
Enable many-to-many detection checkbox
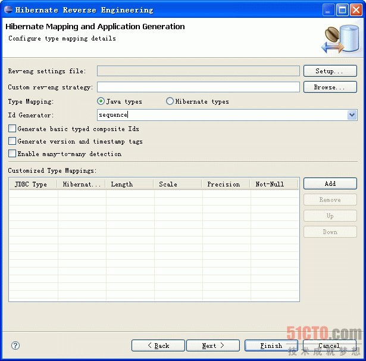pyautogui.click(x=12, y=154)
